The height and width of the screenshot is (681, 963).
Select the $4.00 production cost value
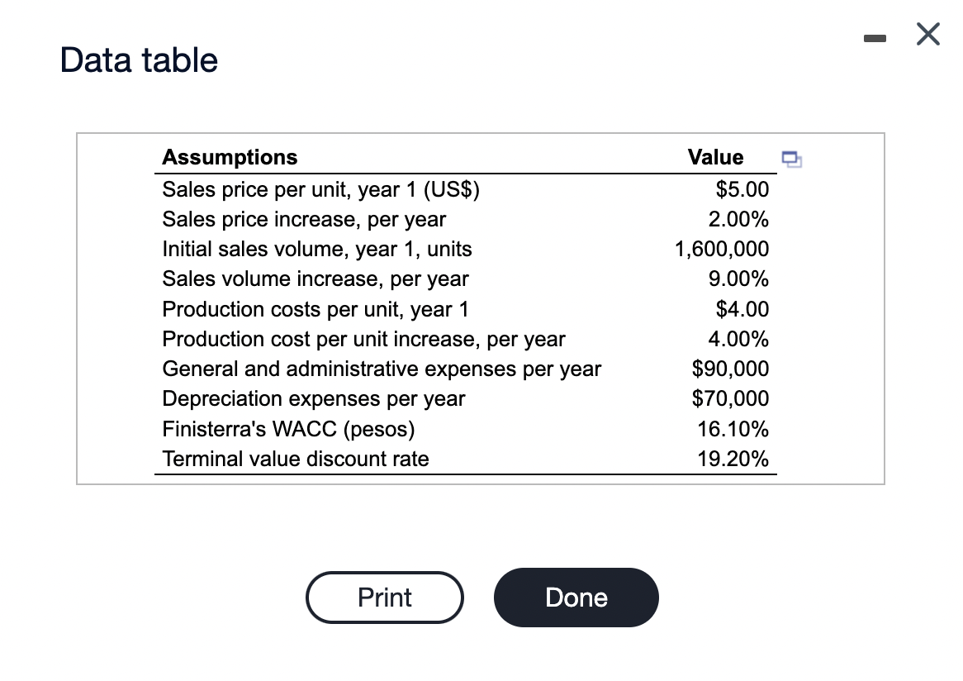click(742, 309)
